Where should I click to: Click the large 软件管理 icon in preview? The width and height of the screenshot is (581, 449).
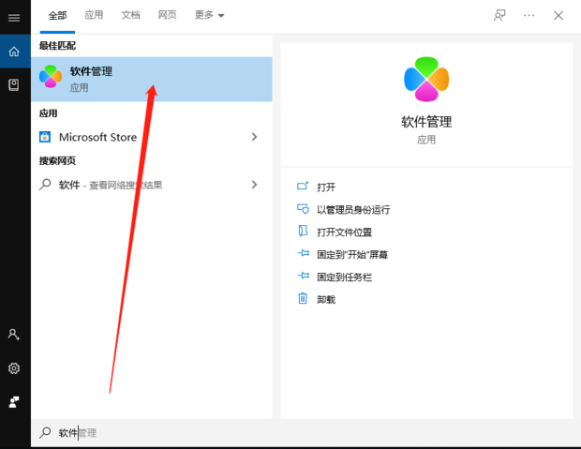click(426, 79)
